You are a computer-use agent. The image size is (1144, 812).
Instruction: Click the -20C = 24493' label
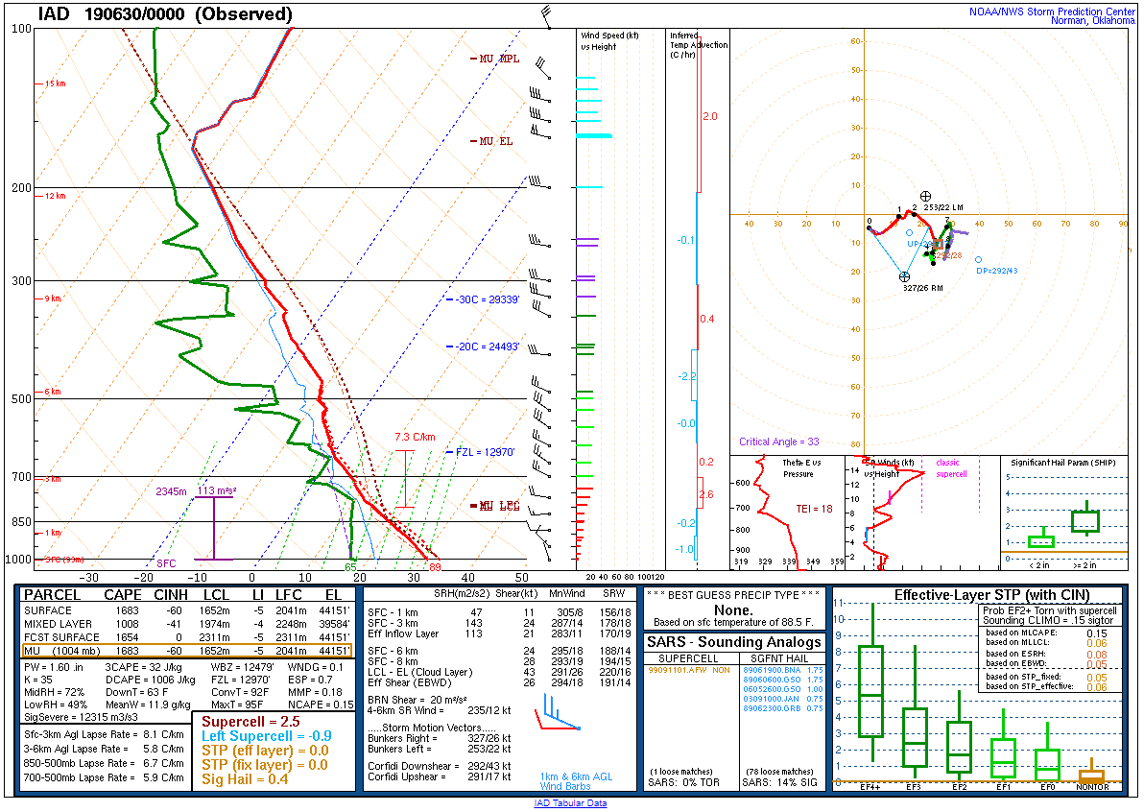coord(483,346)
